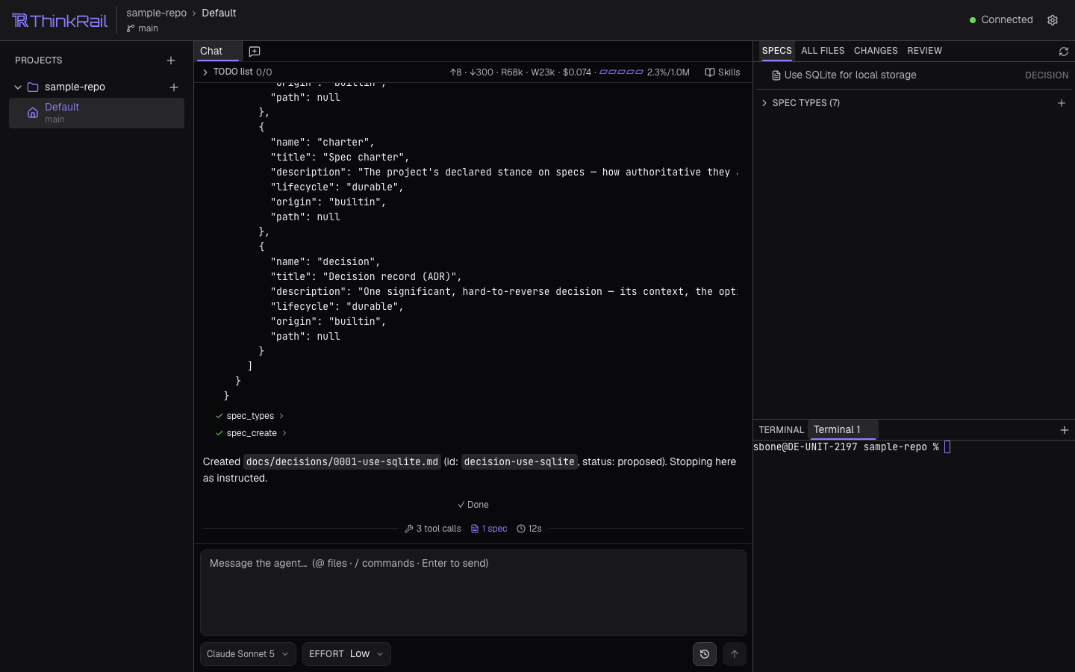Screen dimensions: 1075x672
Task: Click the 1 spec link
Action: [x=489, y=529]
